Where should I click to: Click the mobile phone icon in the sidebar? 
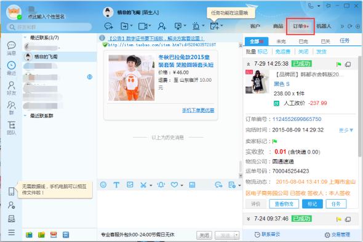(x=11, y=192)
